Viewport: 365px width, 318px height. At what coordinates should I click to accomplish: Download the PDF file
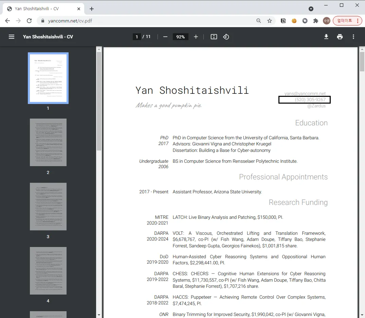(x=326, y=37)
